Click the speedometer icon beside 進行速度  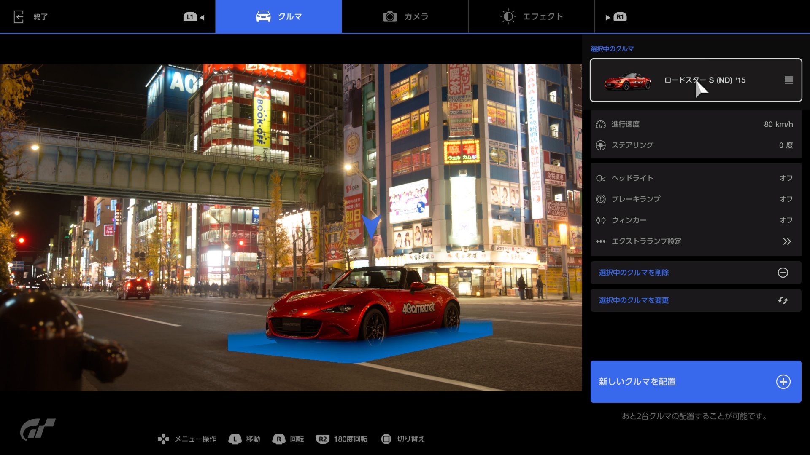600,124
